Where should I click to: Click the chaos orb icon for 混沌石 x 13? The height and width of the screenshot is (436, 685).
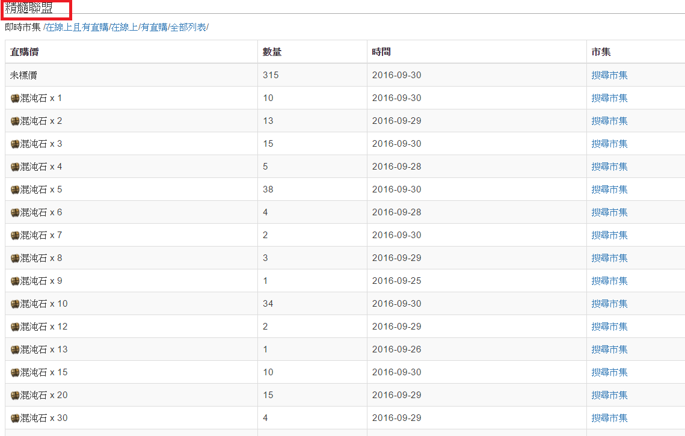point(15,349)
